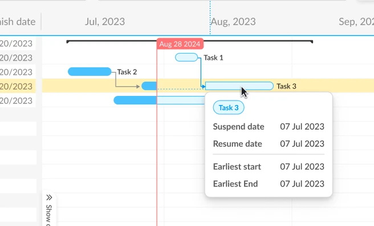
Task: Click the Aug 28 2024 today marker label
Action: click(x=180, y=44)
